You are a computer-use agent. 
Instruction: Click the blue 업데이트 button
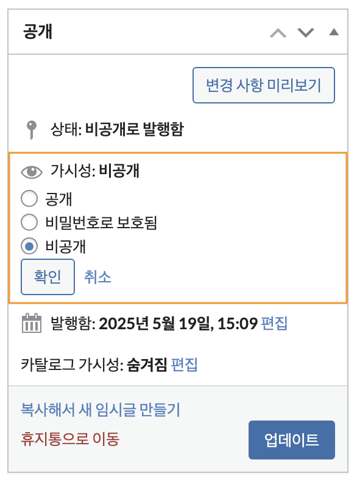[292, 440]
